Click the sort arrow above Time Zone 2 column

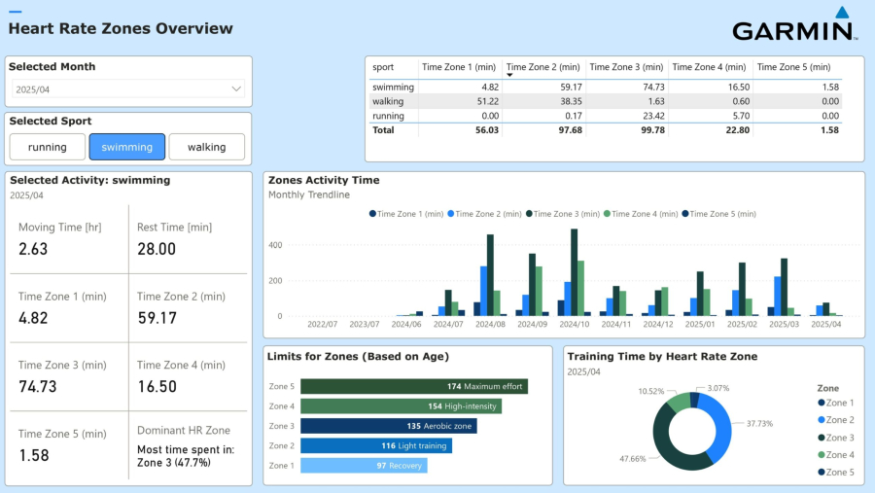coord(510,75)
